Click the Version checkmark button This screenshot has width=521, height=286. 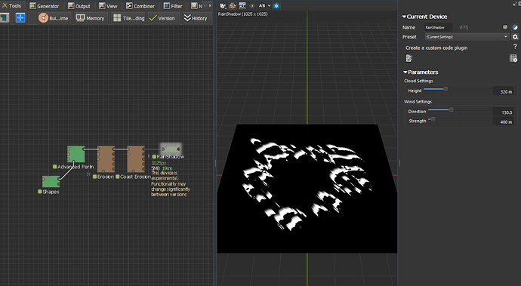tap(162, 18)
